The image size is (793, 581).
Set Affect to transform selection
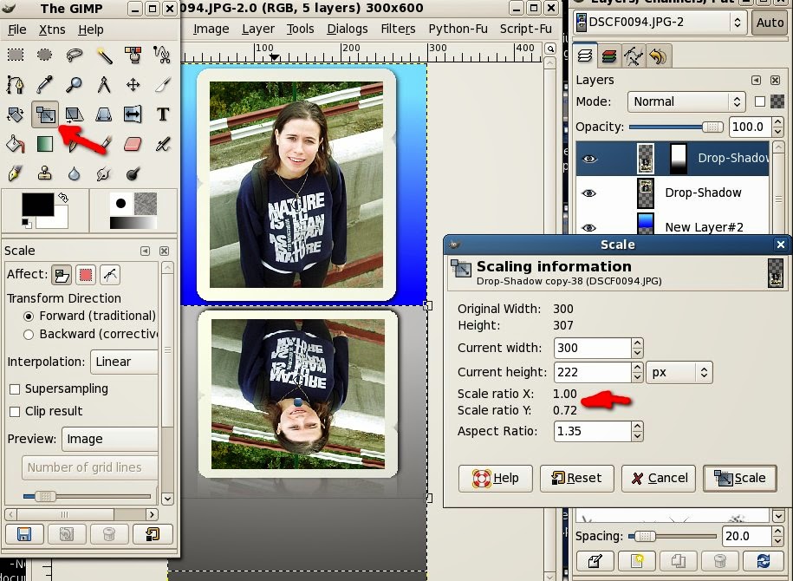click(86, 275)
